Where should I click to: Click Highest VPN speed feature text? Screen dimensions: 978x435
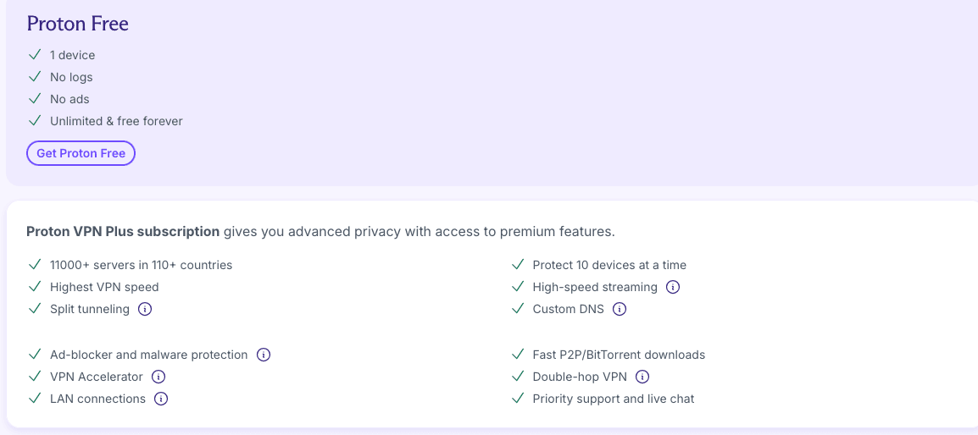(104, 287)
